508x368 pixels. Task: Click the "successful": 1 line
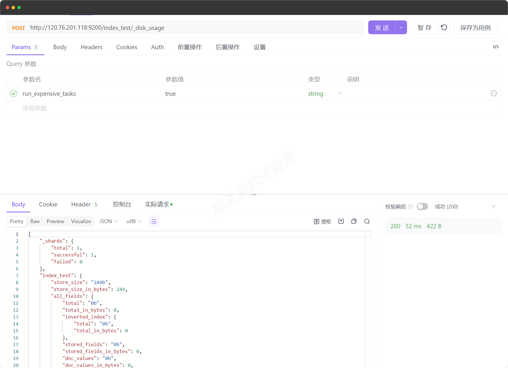[74, 255]
